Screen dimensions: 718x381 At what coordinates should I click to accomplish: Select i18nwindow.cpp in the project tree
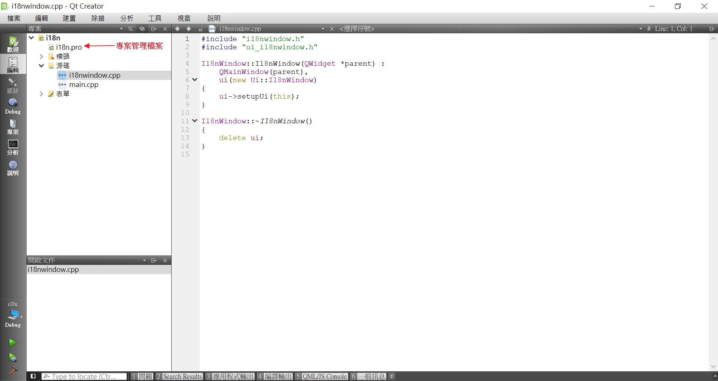(95, 75)
